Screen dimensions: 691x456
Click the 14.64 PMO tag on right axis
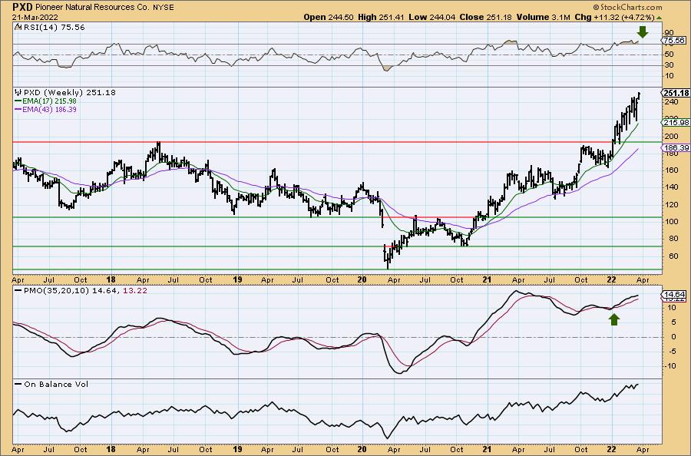[x=675, y=294]
